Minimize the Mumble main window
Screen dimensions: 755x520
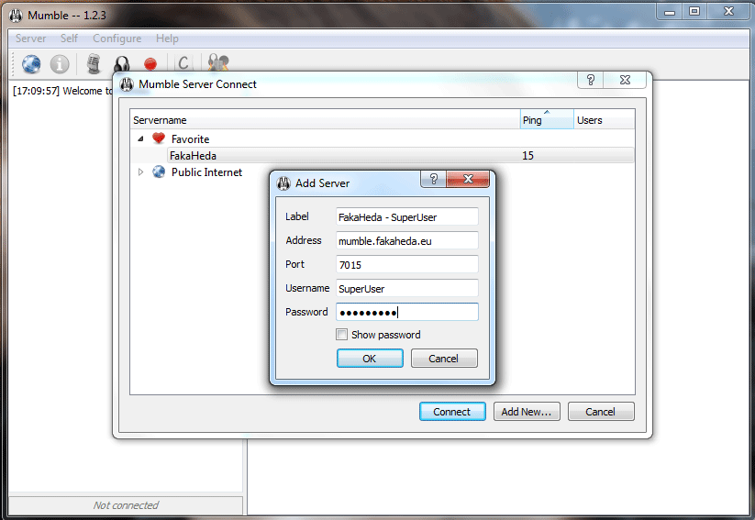pos(670,12)
